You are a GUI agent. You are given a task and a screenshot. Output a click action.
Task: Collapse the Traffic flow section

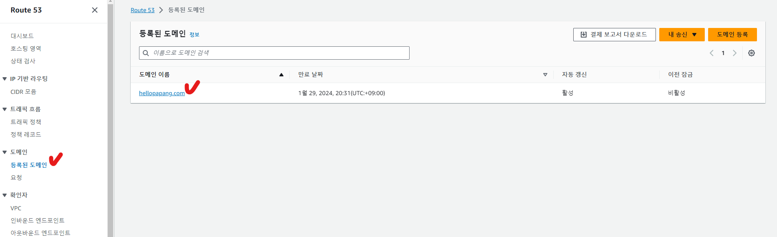pos(5,109)
